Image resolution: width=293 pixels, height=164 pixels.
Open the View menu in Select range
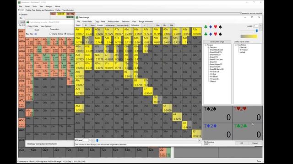pos(134,21)
